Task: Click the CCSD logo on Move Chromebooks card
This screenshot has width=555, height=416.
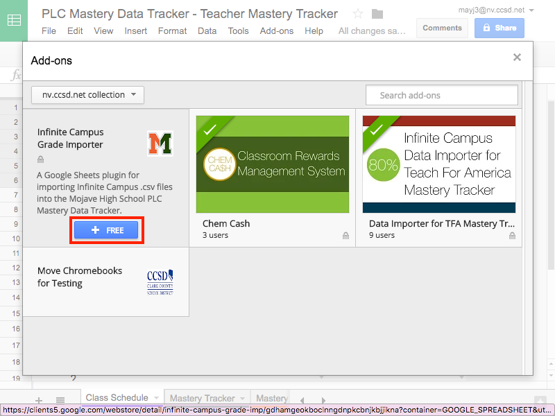Action: coord(160,282)
